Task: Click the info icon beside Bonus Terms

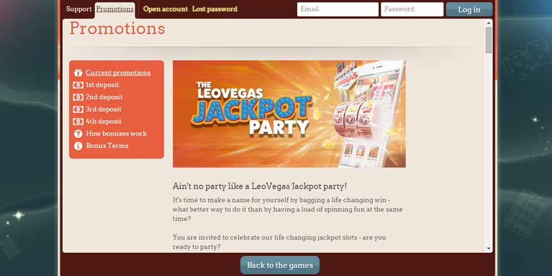Action: tap(78, 146)
